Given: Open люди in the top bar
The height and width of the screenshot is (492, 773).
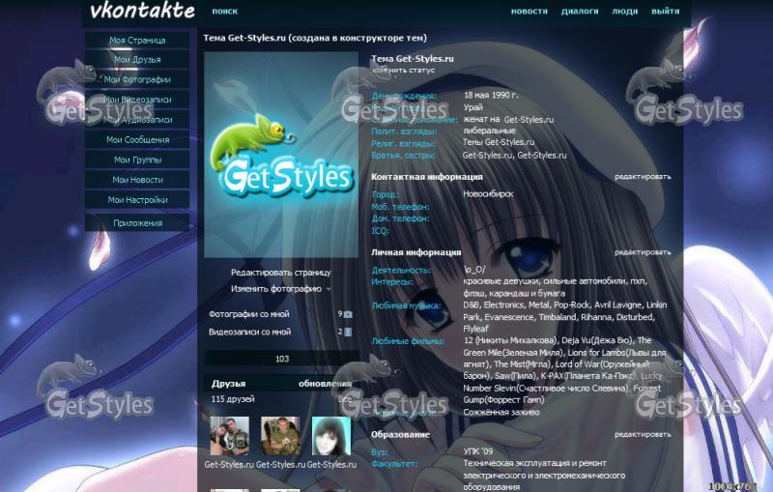Looking at the screenshot, I should [625, 11].
